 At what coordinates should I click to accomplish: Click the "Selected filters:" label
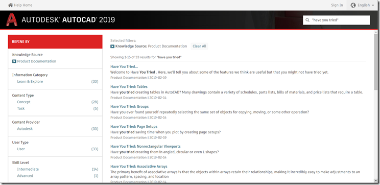[124, 41]
